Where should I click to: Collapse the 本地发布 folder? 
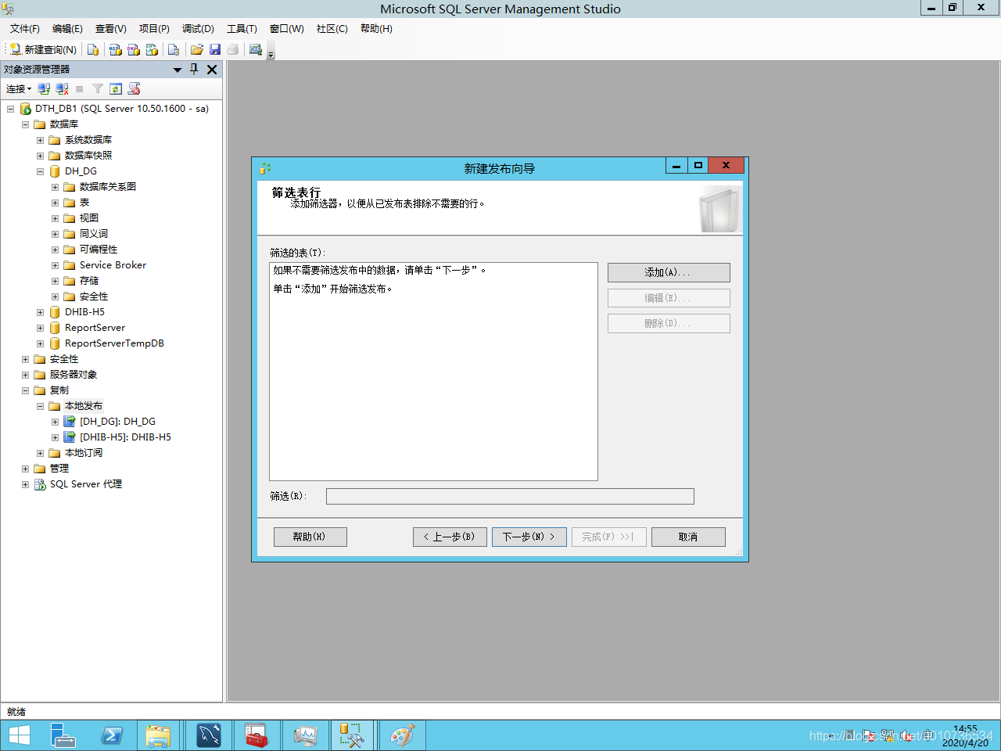click(40, 406)
